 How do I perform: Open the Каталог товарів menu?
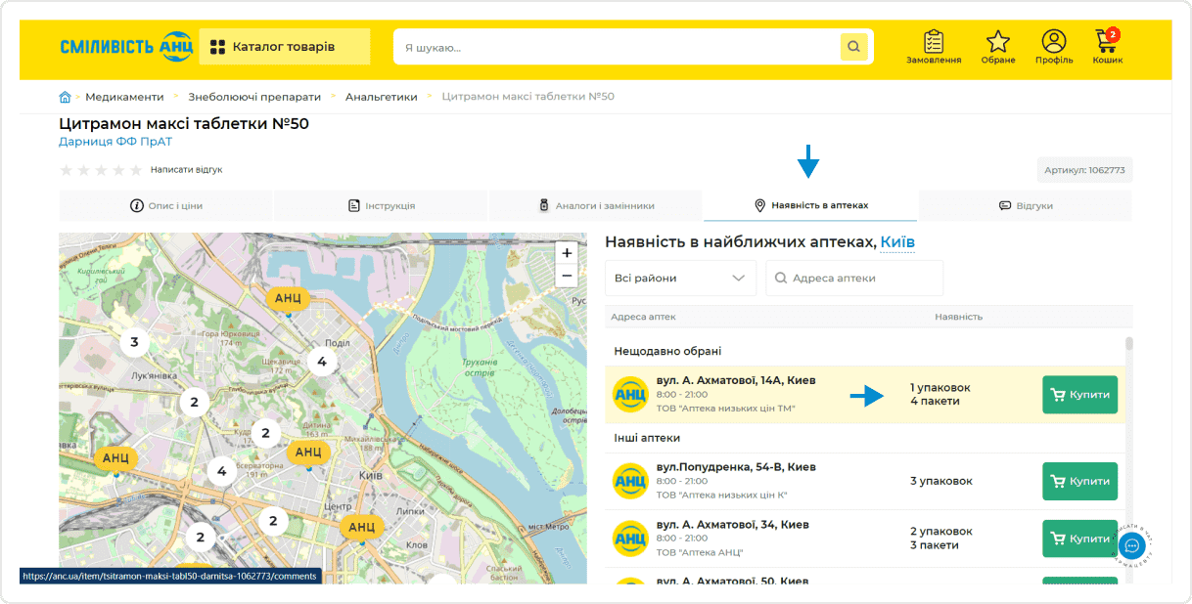tap(284, 46)
